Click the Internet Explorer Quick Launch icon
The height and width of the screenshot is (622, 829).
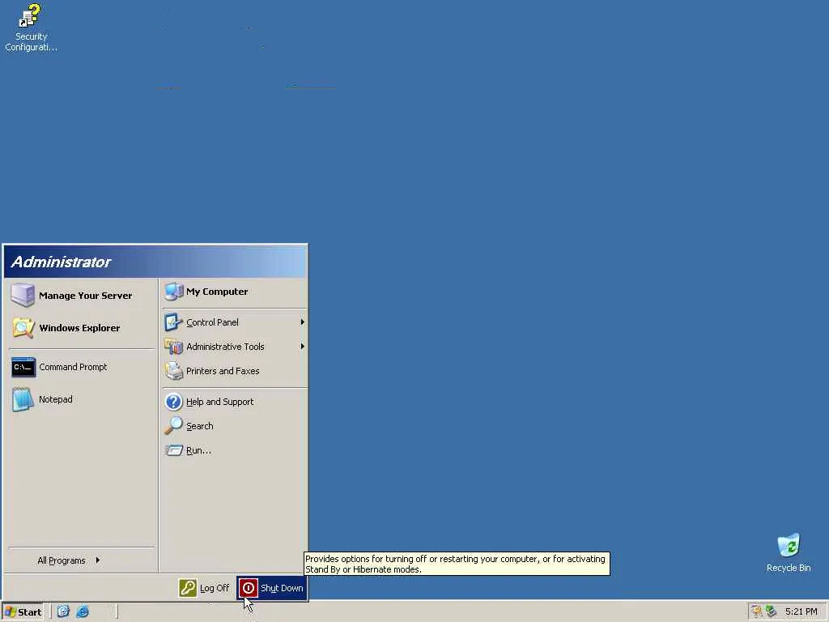coord(83,611)
